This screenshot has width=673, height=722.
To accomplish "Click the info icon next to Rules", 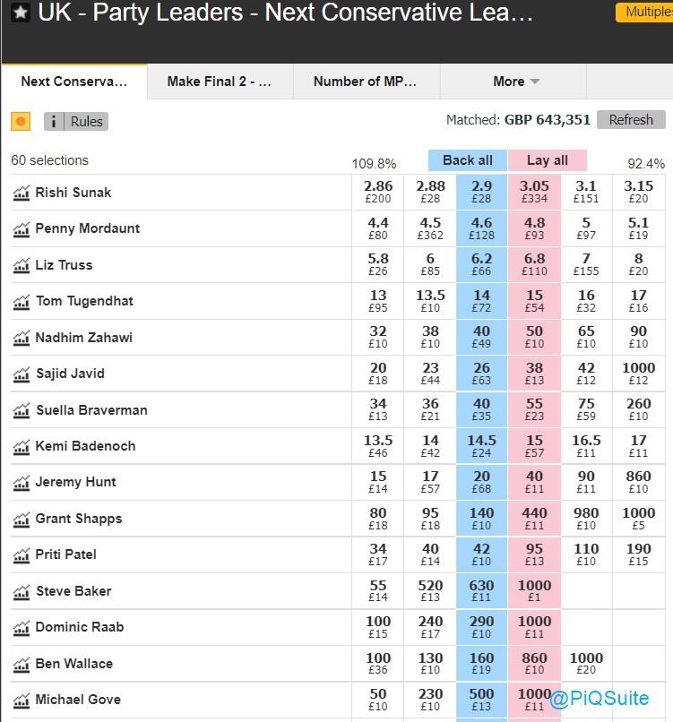I will point(54,122).
